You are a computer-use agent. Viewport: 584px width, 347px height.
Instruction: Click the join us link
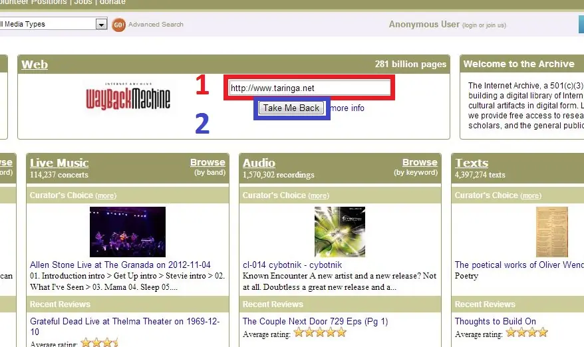point(495,25)
